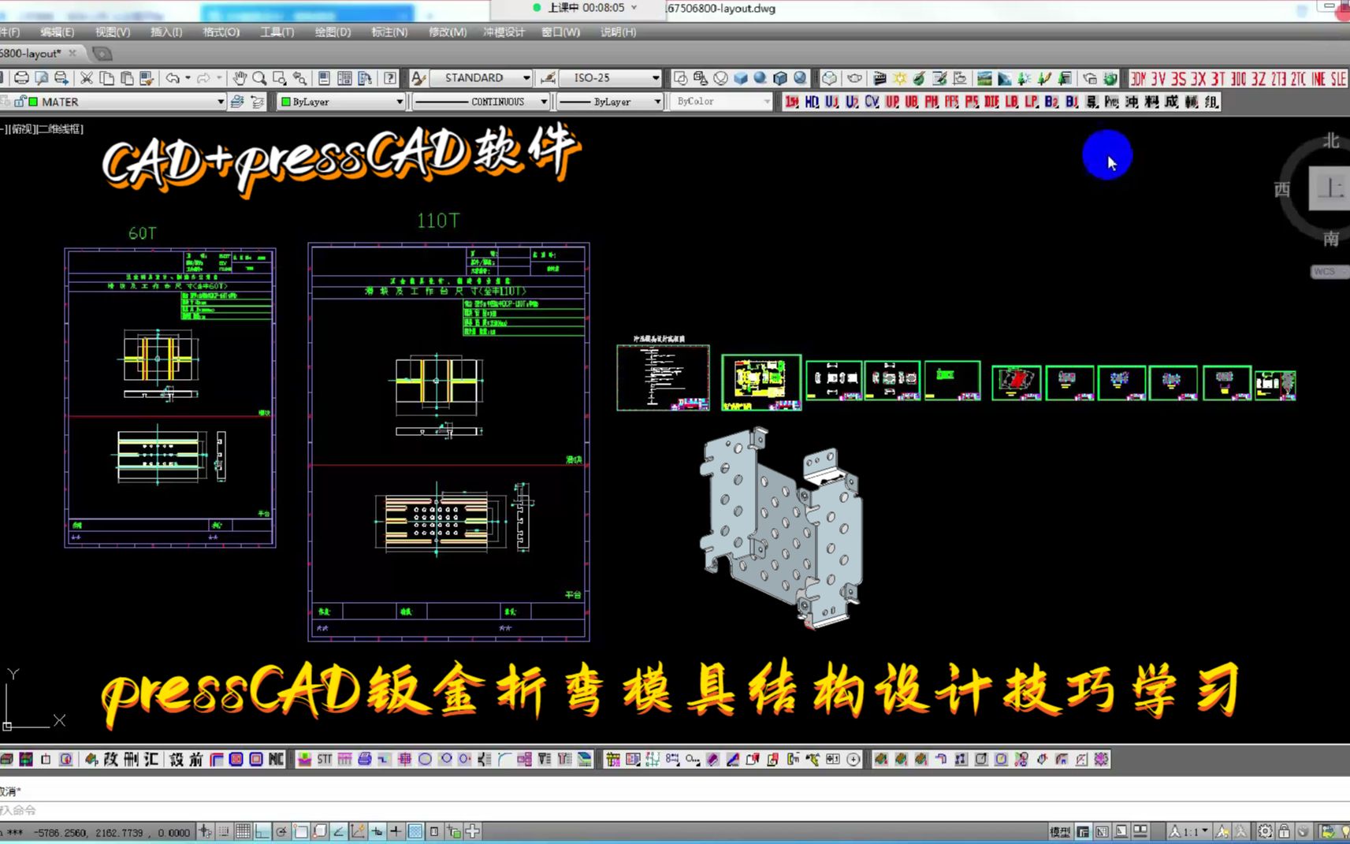1350x844 pixels.
Task: Click the sun Light icon
Action: pyautogui.click(x=899, y=78)
